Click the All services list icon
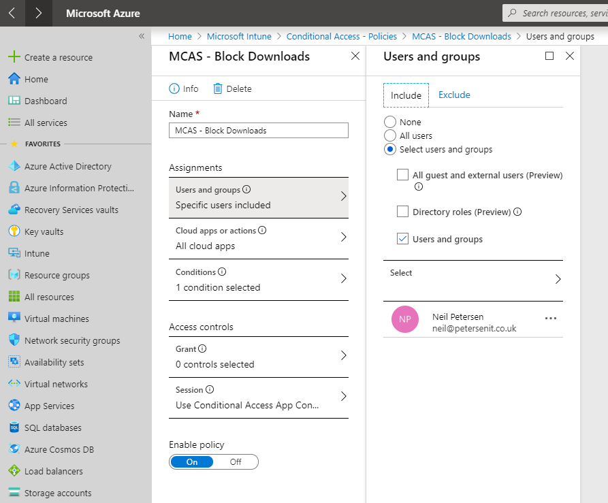This screenshot has height=503, width=608. tap(14, 123)
